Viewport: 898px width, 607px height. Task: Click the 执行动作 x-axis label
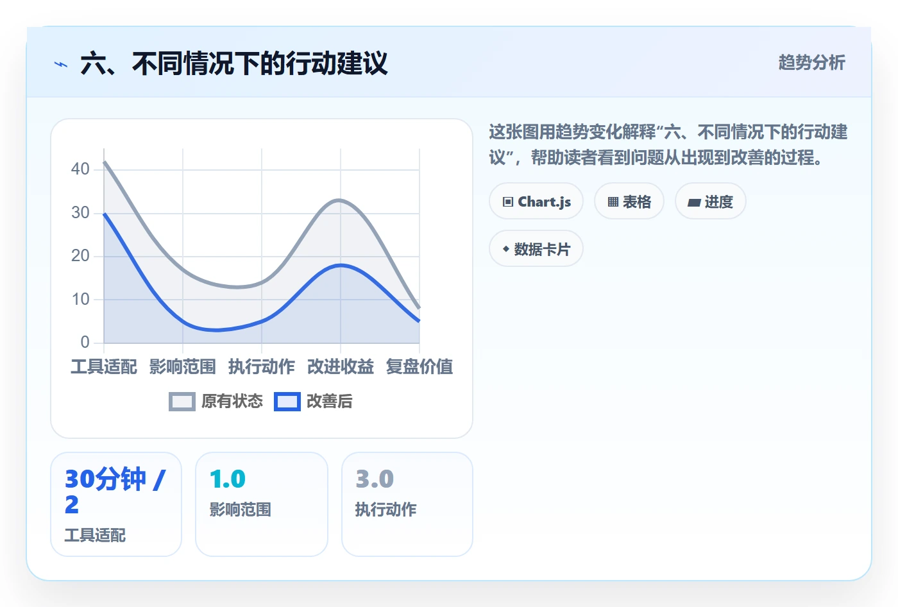[x=262, y=367]
